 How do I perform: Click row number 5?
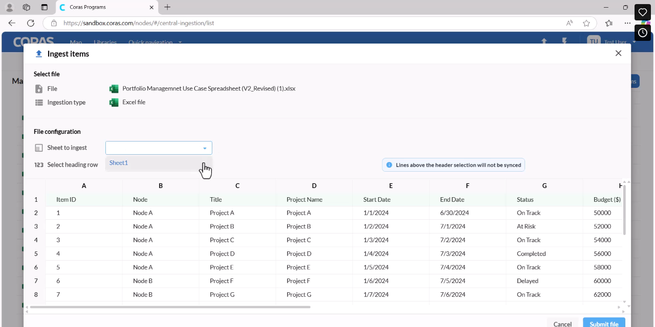36,254
